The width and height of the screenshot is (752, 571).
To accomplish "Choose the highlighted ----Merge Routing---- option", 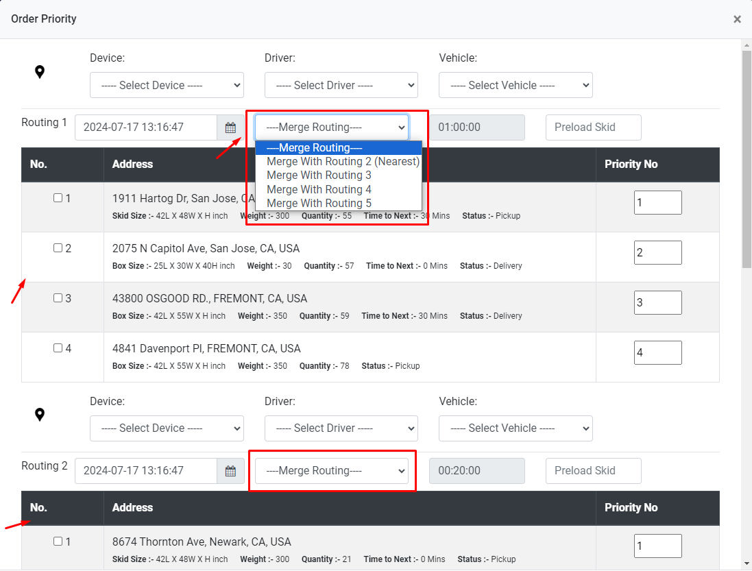I will (x=339, y=147).
